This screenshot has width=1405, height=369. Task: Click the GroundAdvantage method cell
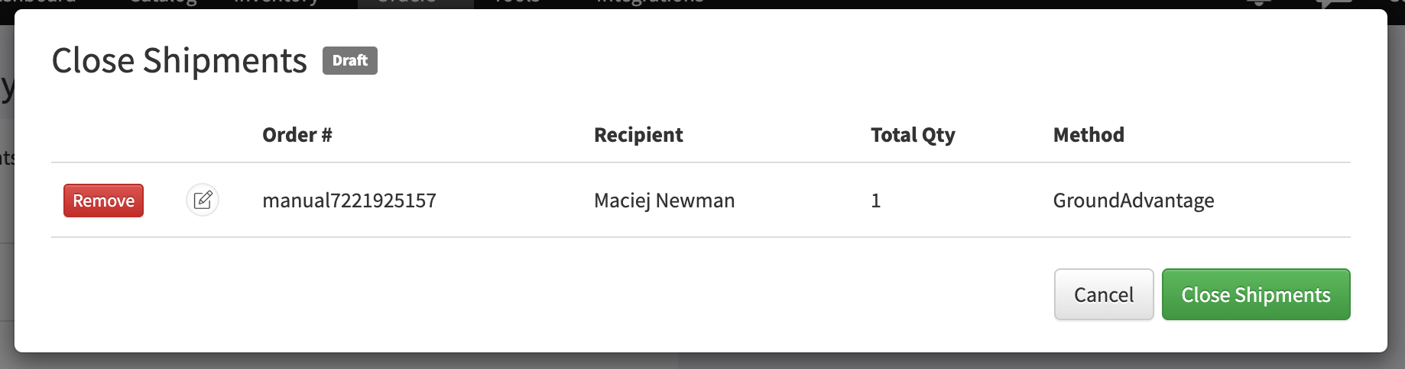[x=1133, y=201]
